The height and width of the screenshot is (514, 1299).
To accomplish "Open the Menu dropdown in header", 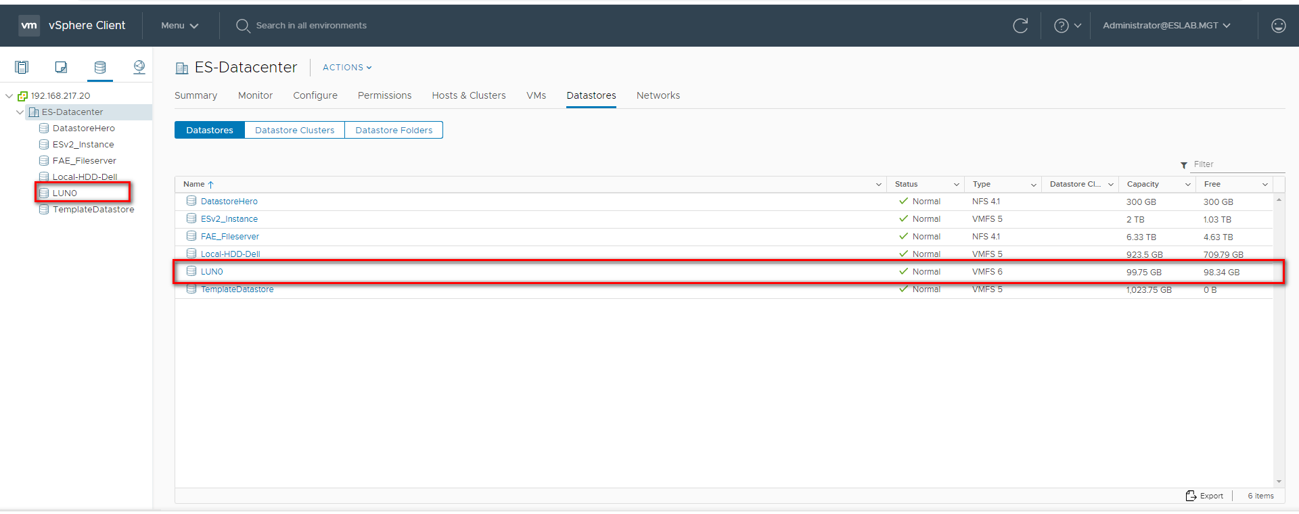I will 179,26.
